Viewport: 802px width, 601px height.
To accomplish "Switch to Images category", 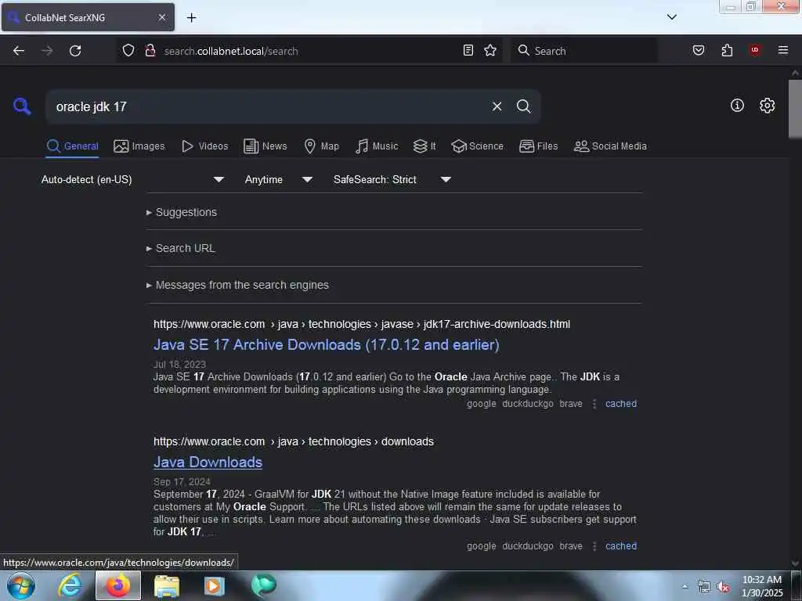I will [x=139, y=146].
